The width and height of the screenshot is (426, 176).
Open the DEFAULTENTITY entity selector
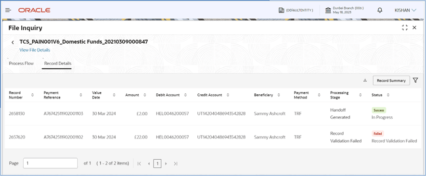pos(296,10)
